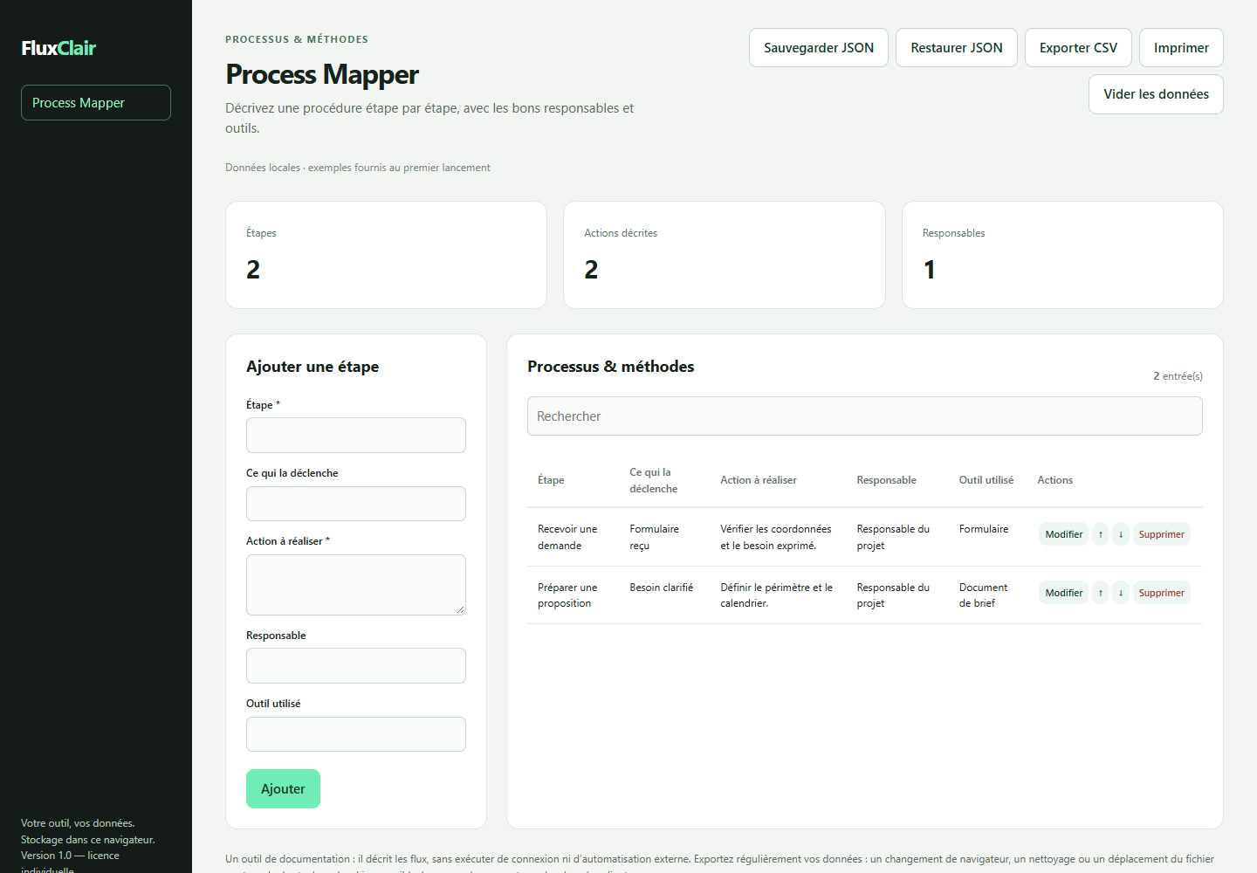Click the 'Outil utilisé' column header
This screenshot has height=873, width=1257.
coord(986,480)
